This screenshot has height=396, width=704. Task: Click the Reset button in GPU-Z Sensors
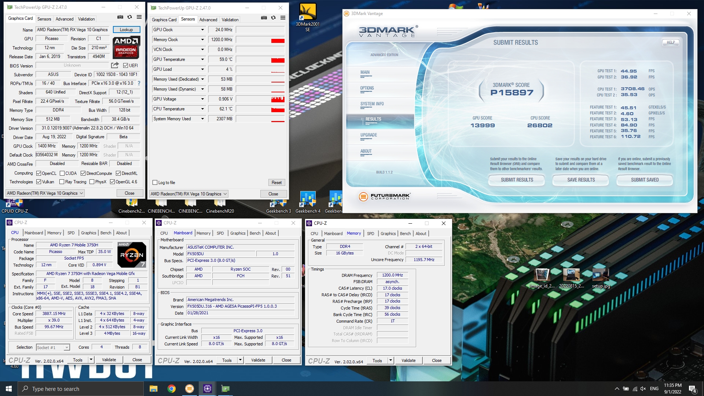coord(276,183)
